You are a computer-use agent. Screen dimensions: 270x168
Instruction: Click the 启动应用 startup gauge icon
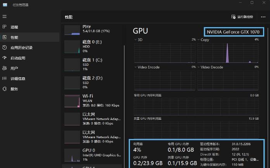[5, 58]
